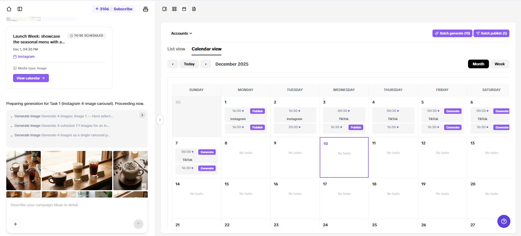Select the calendar icon in top toolbar

pyautogui.click(x=184, y=9)
